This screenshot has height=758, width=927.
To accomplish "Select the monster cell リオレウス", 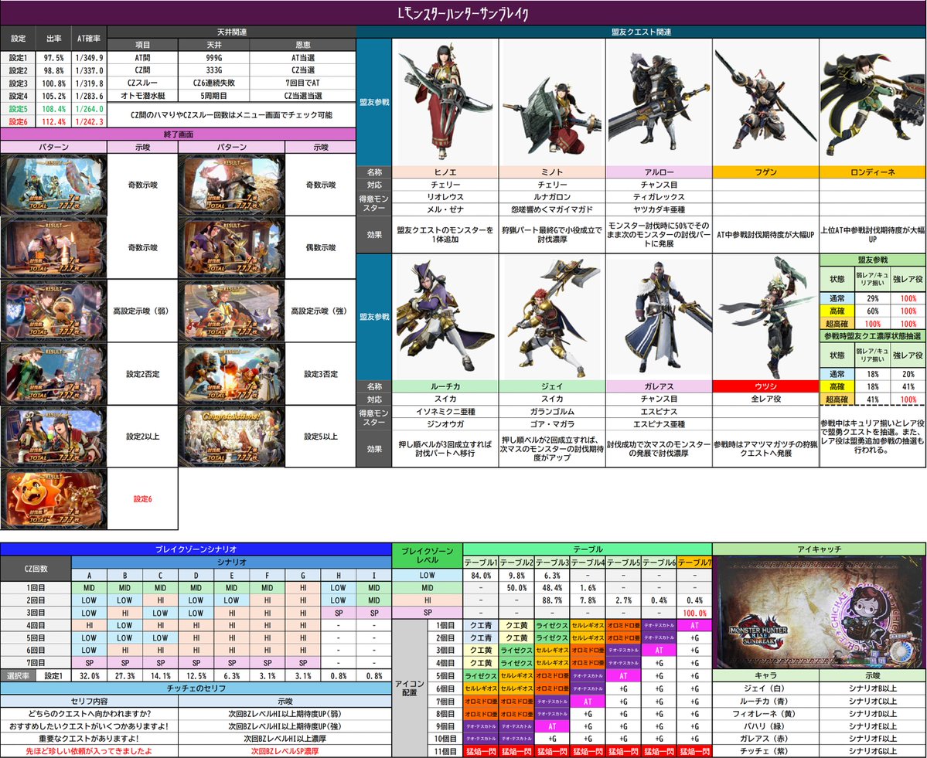I will tap(445, 197).
